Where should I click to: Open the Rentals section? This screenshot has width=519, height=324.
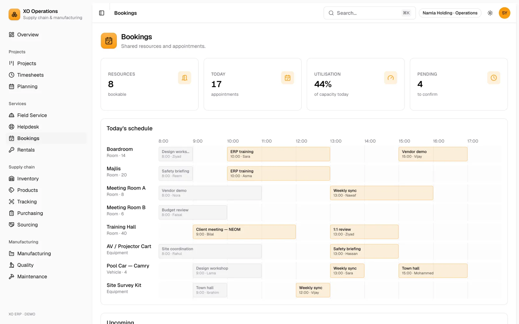(x=46, y=150)
